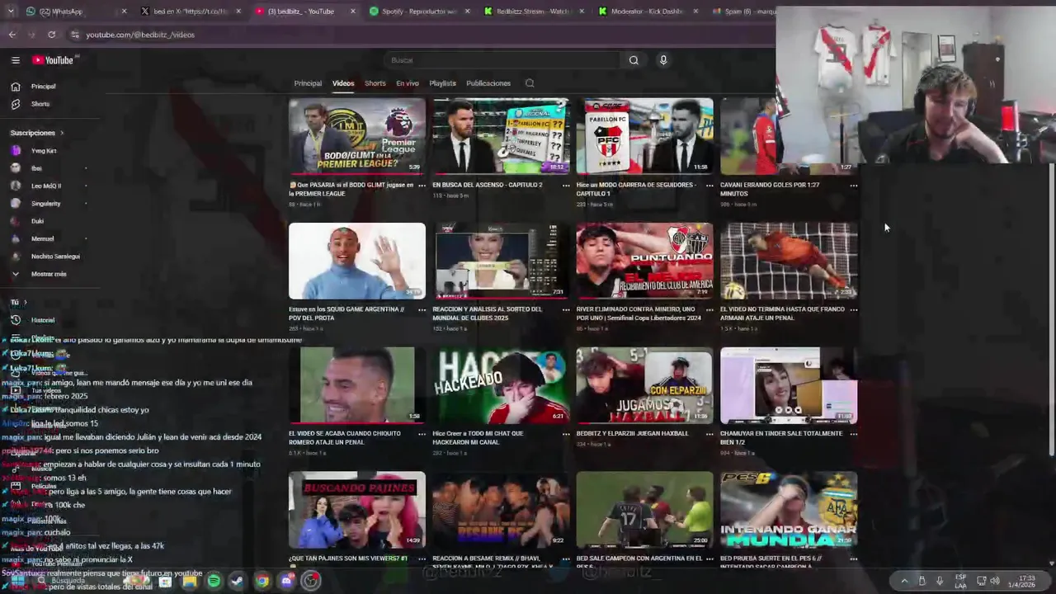Viewport: 1056px width, 594px height.
Task: Expand Mostrar más subscriptions
Action: pyautogui.click(x=49, y=274)
